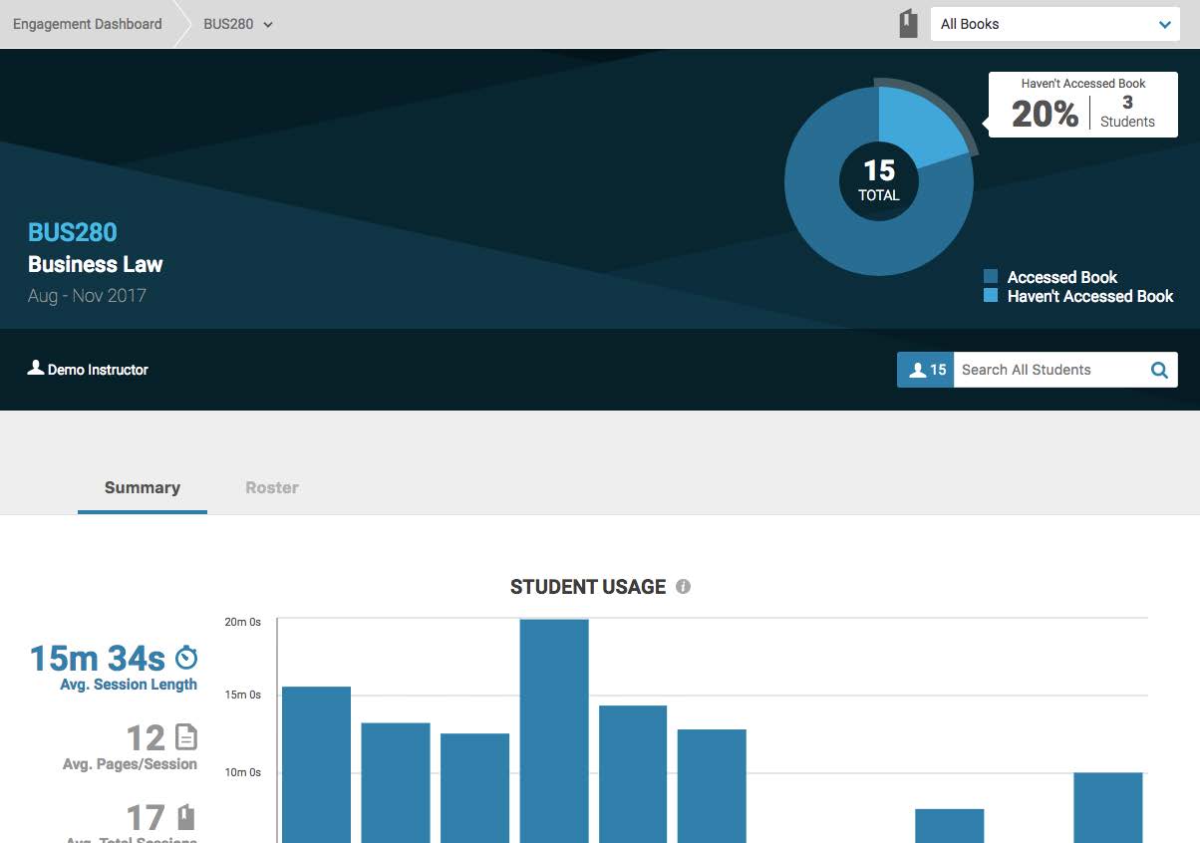Click the Haven't Accessed Book legend swatch
The width and height of the screenshot is (1200, 843).
point(991,296)
